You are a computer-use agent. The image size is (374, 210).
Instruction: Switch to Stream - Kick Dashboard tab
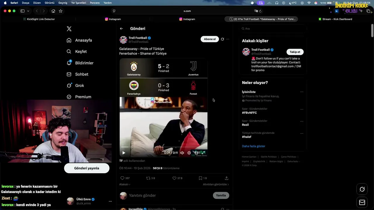coord(335,19)
